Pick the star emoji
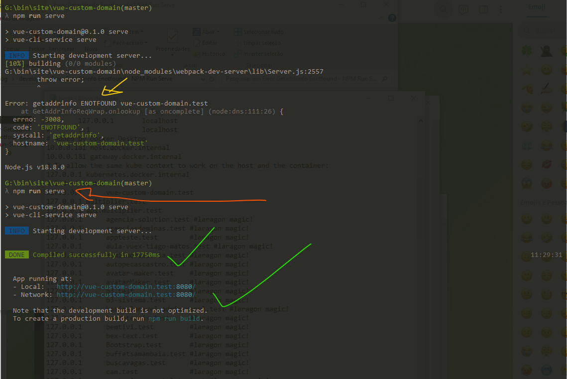The height and width of the screenshot is (379, 567). coord(526,69)
